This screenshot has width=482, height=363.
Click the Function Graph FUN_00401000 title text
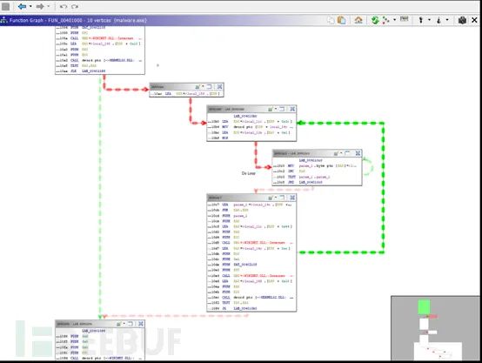[x=78, y=20]
